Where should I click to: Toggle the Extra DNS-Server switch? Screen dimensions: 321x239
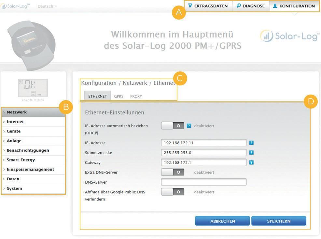click(173, 172)
